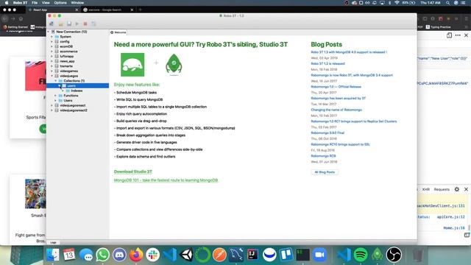The height and width of the screenshot is (265, 471).
Task: Click the green Robomongo turtle logo
Action: pos(132,65)
